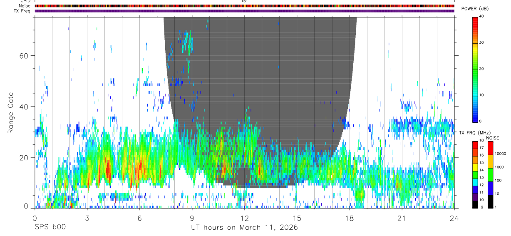Click the 100 label in NOISE legend
Screen dimensions: 511x236
[x=498, y=180]
